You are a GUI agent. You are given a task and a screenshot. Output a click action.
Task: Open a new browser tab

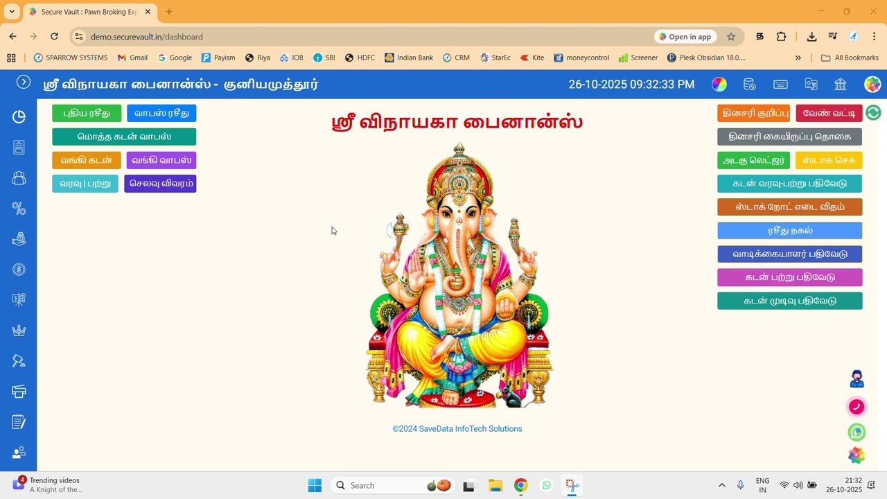[169, 12]
